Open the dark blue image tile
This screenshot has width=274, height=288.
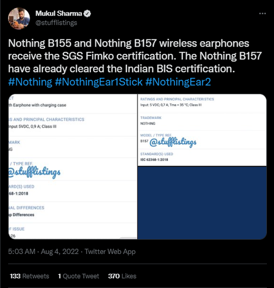(x=202, y=203)
